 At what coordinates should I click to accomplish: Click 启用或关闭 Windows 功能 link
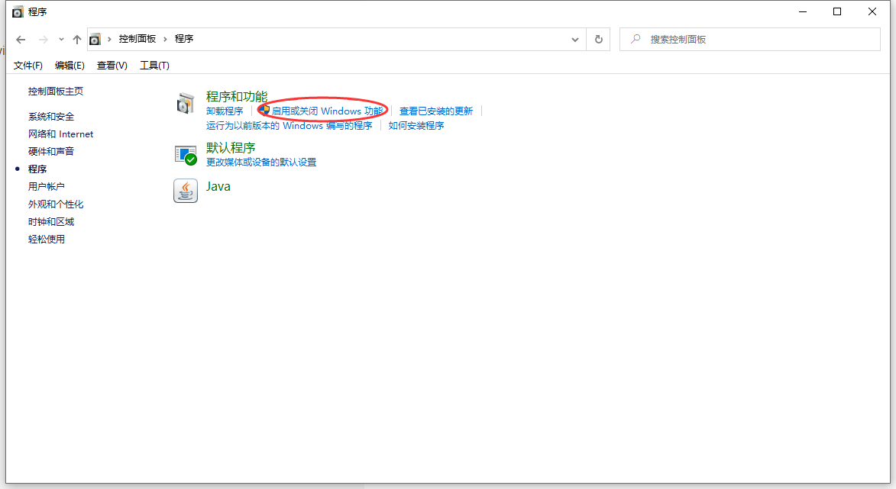tap(327, 111)
